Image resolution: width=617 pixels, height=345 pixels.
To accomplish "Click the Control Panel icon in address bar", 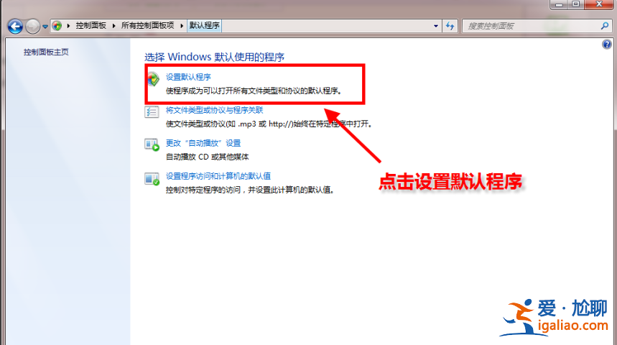I will click(57, 26).
